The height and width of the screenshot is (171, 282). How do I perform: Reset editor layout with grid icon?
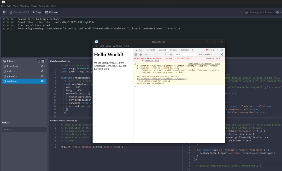click(x=43, y=61)
